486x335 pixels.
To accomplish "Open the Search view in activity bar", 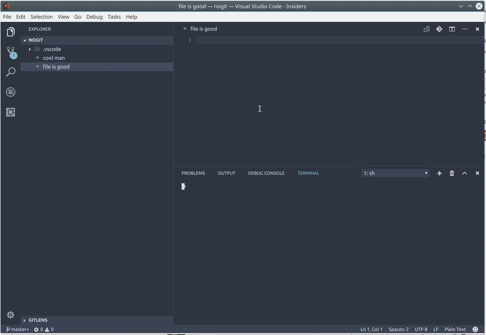I will (x=11, y=72).
